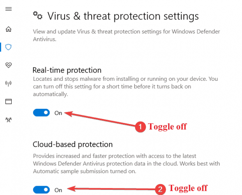Click the Real-time protection heading

tap(67, 70)
